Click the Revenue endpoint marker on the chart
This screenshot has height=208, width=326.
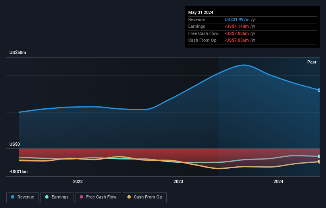tap(319, 90)
